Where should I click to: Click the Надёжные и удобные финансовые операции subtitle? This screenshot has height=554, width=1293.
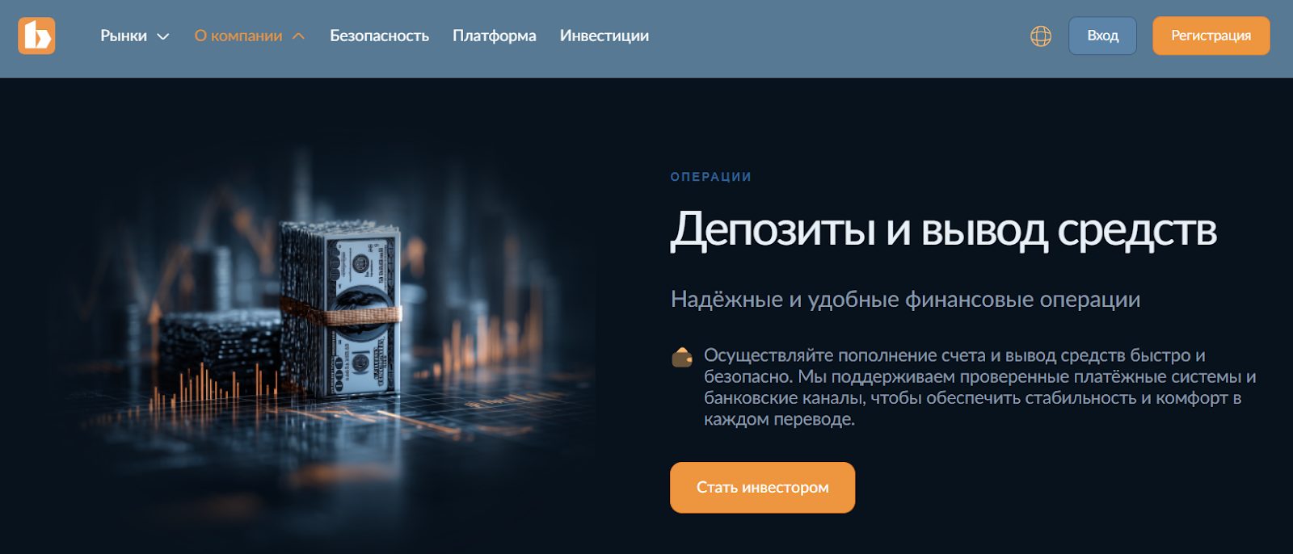[905, 299]
